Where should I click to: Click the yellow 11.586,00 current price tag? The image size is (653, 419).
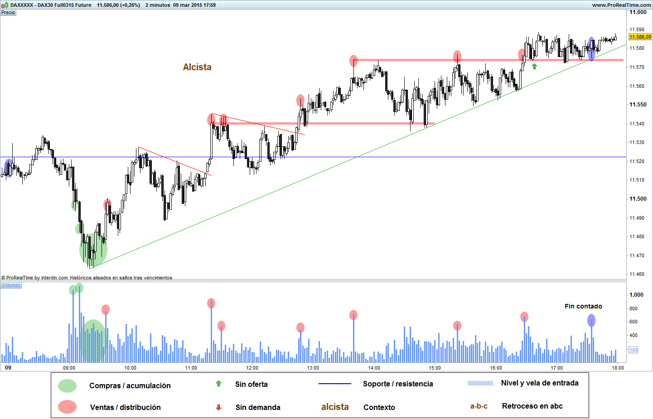(x=640, y=37)
